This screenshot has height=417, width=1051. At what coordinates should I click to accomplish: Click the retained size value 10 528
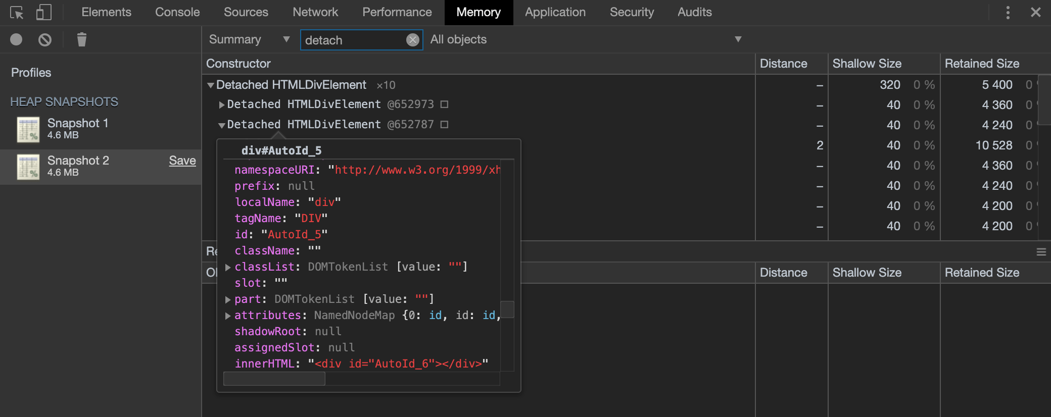coord(994,145)
